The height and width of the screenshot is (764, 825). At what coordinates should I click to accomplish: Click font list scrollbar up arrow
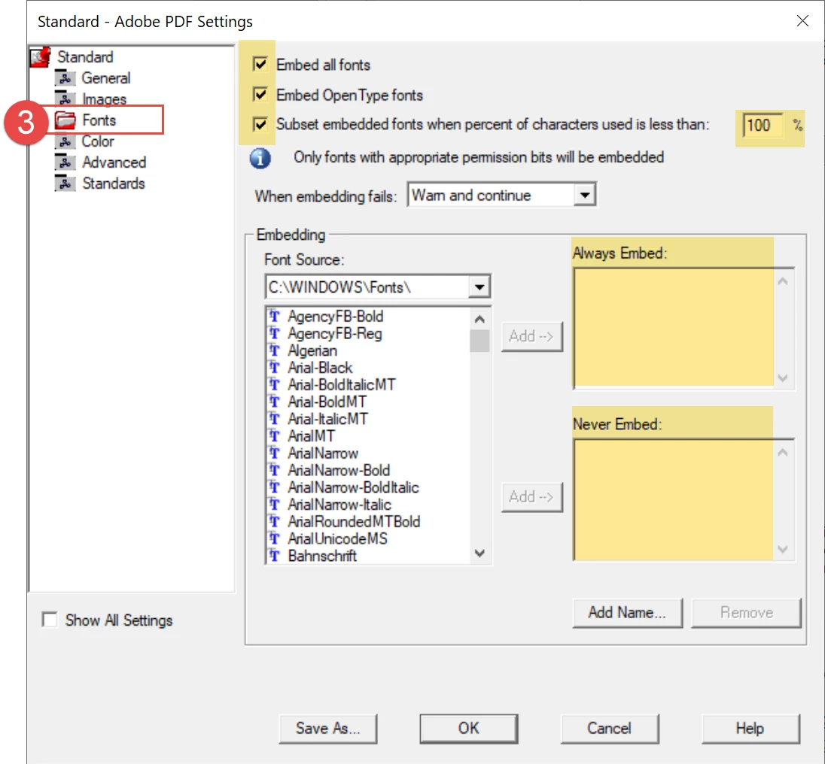(x=479, y=319)
